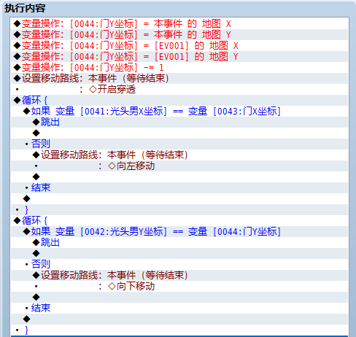Select the [EV001] 的 地图 X variable line

pos(179,46)
